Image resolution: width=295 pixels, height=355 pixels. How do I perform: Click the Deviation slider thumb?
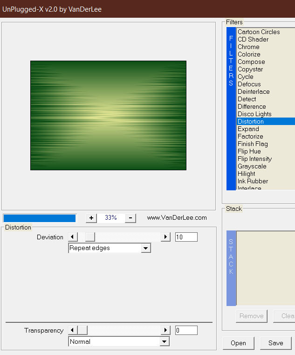pos(90,237)
